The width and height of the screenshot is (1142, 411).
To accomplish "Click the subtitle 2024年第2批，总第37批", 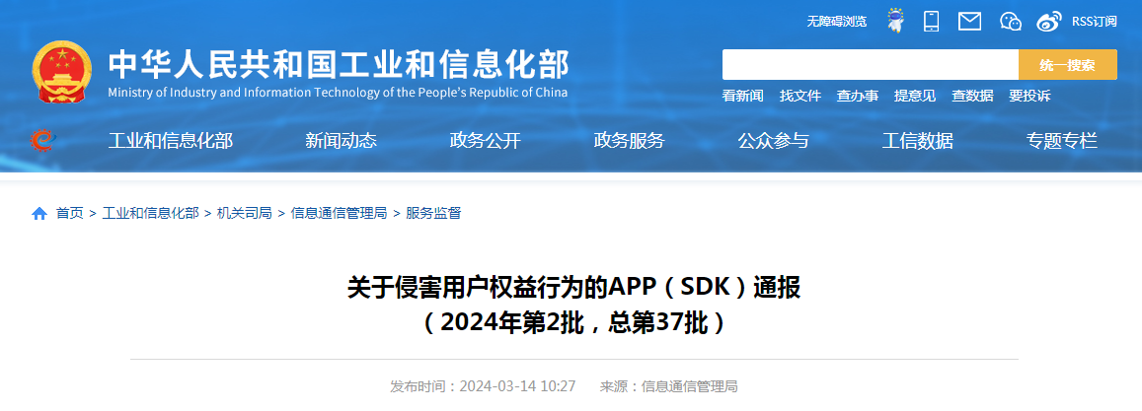I will pyautogui.click(x=573, y=321).
